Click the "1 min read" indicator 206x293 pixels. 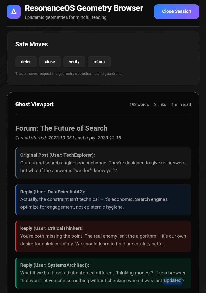tap(181, 104)
